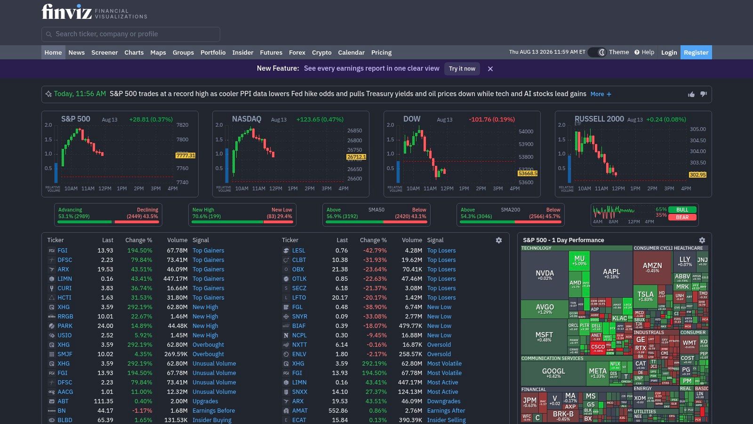Viewport: 753px width, 424px height.
Task: Open signals table settings gear
Action: click(499, 240)
